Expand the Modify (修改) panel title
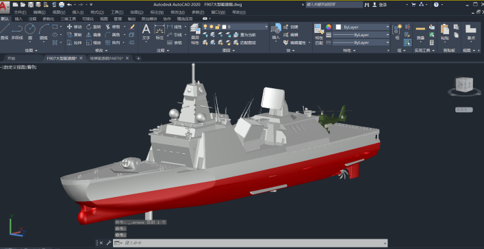 tap(101, 51)
